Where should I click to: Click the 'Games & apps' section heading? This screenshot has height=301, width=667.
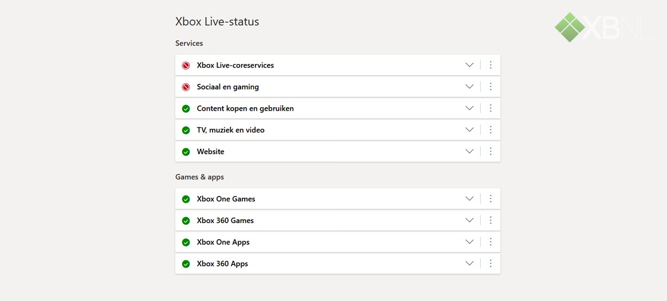tap(199, 177)
